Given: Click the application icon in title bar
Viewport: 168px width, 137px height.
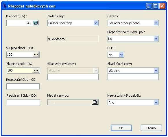Looking at the screenshot, I should coord(5,6).
